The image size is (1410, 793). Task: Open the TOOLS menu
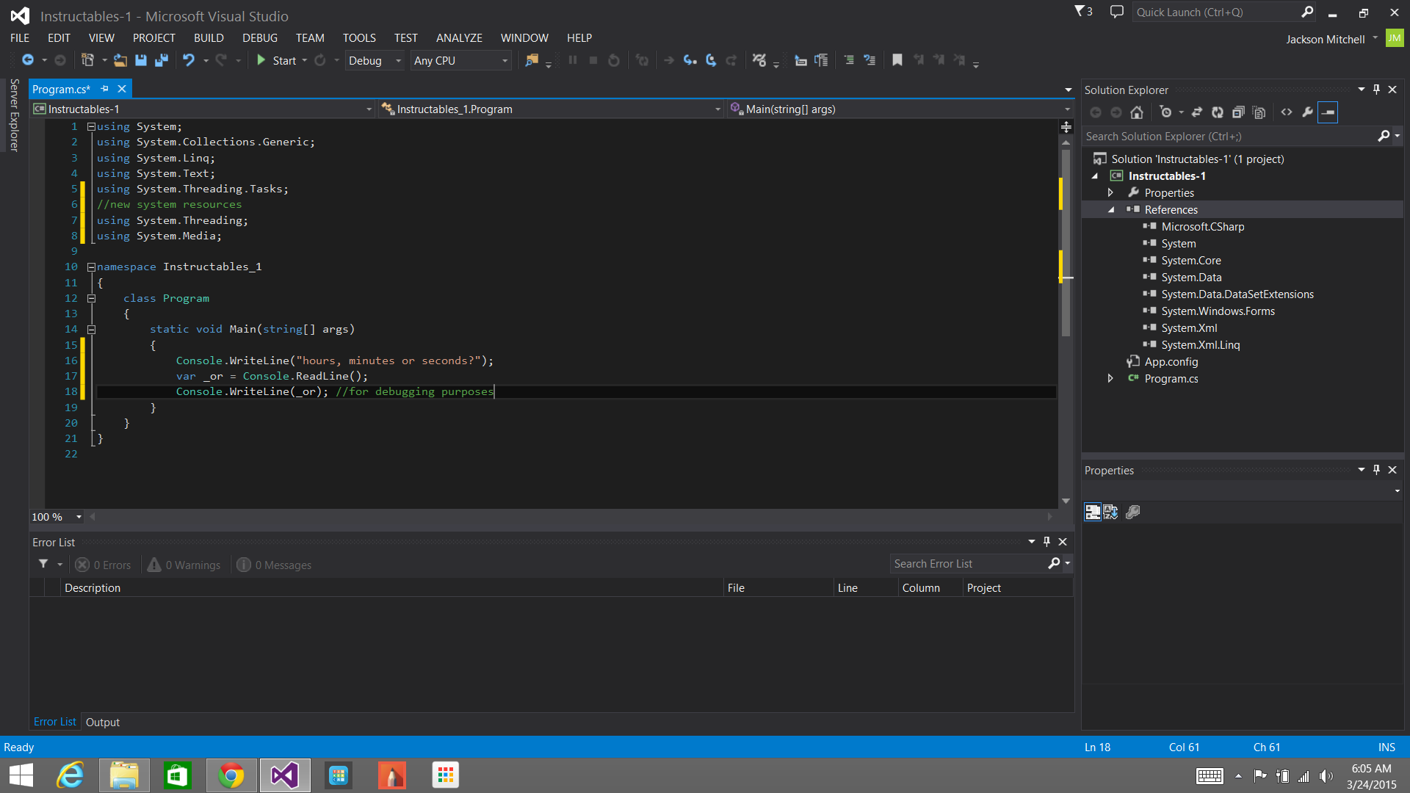pyautogui.click(x=359, y=38)
